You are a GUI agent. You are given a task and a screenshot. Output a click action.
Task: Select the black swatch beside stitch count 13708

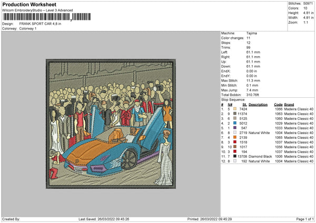pos(235,156)
